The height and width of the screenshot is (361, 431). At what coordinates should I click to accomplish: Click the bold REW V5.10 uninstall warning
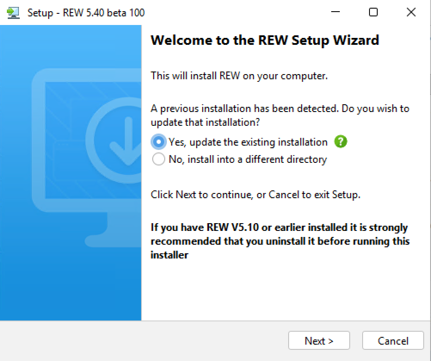click(x=280, y=241)
